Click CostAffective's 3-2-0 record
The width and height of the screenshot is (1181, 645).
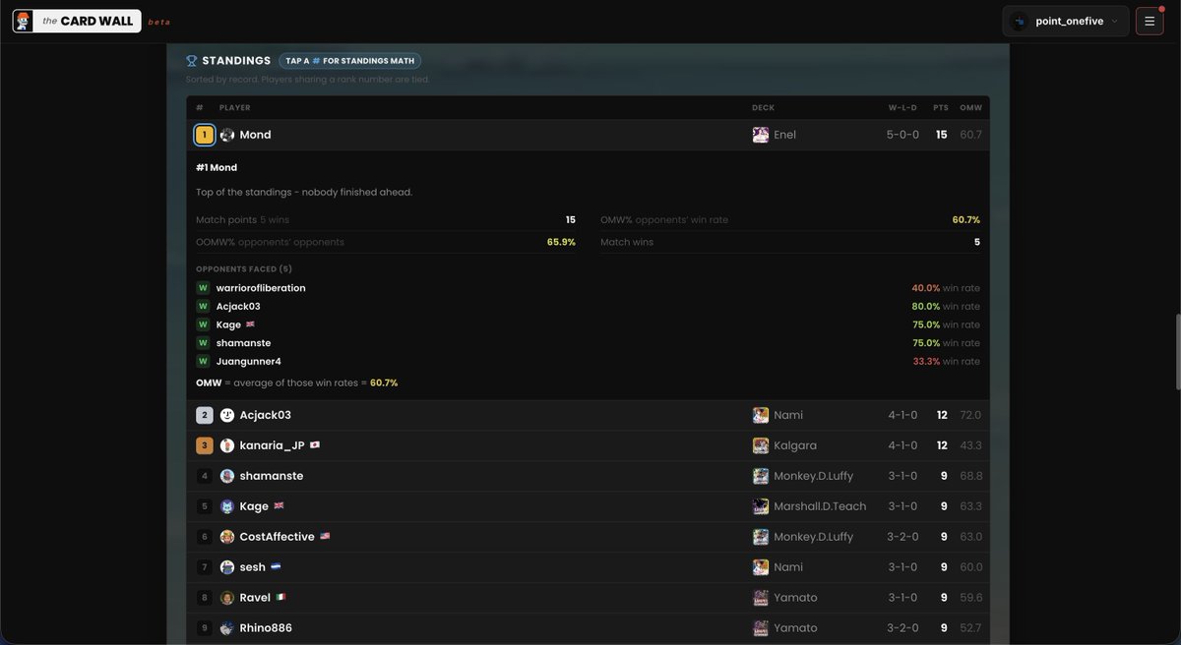902,537
